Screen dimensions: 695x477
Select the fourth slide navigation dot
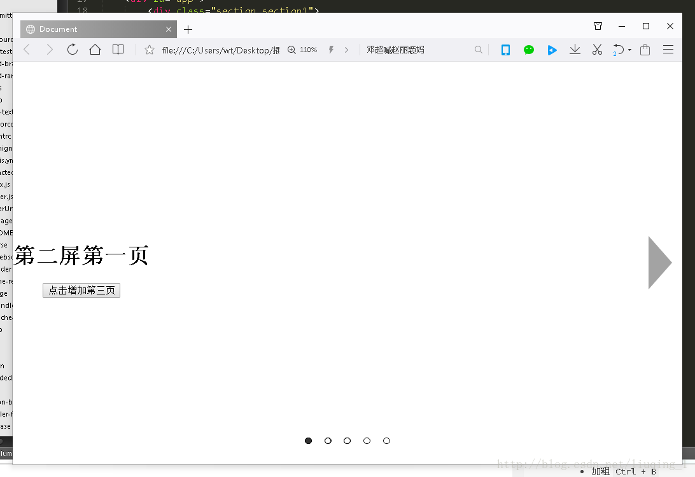pyautogui.click(x=367, y=441)
